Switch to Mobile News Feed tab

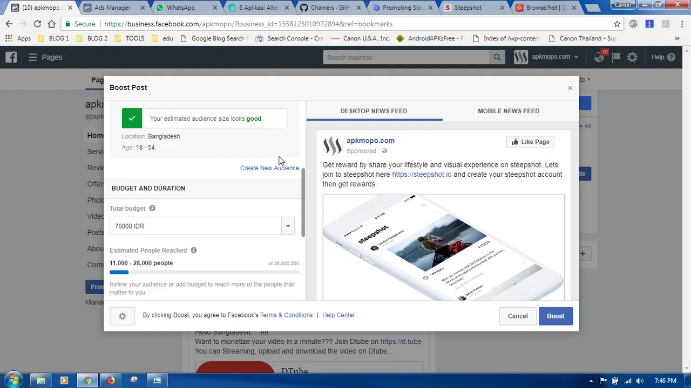pos(509,111)
